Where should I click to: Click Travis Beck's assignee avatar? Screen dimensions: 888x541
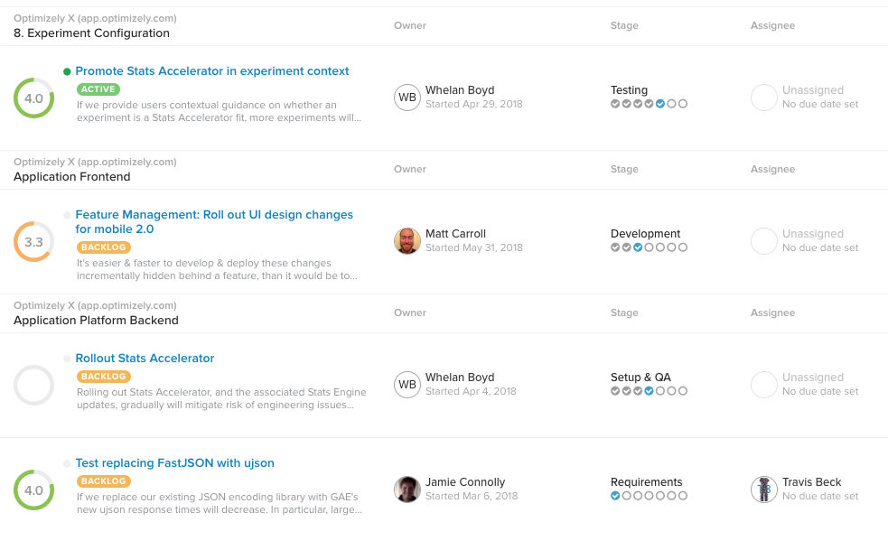click(764, 490)
